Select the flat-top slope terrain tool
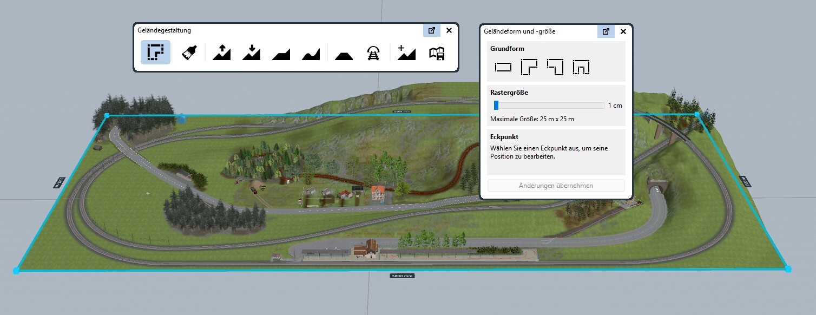Screen dimensions: 816x315 pyautogui.click(x=281, y=53)
